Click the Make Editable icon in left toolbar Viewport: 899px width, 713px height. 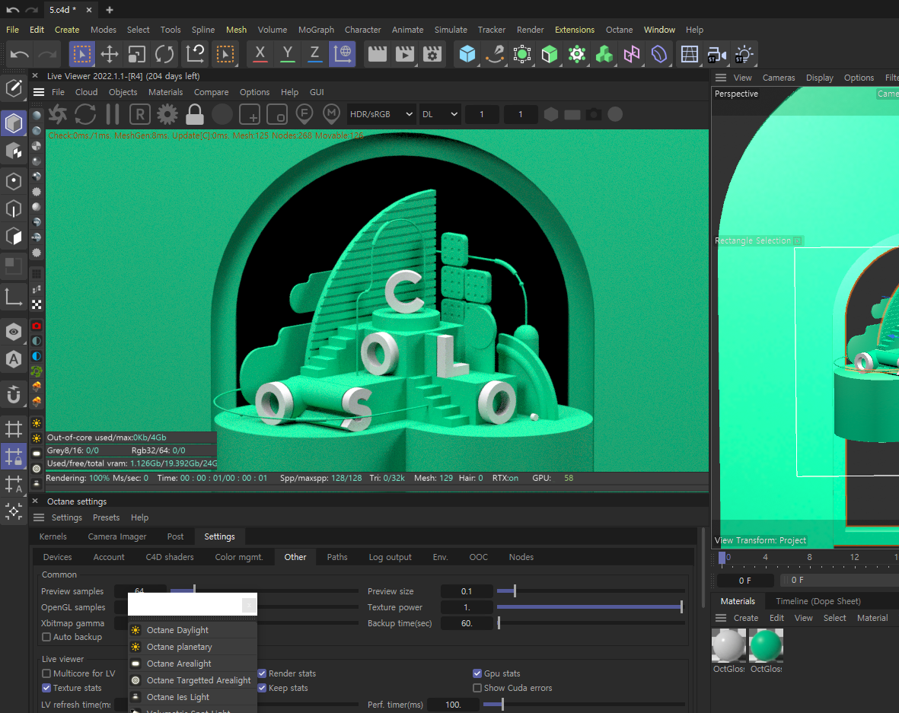coord(14,87)
